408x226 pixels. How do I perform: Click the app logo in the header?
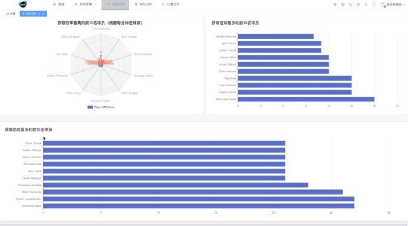(x=23, y=4)
